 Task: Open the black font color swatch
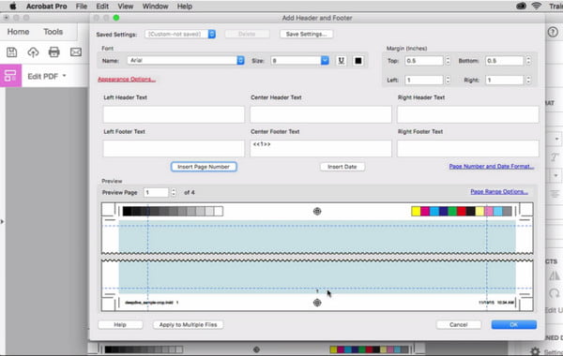pos(358,61)
